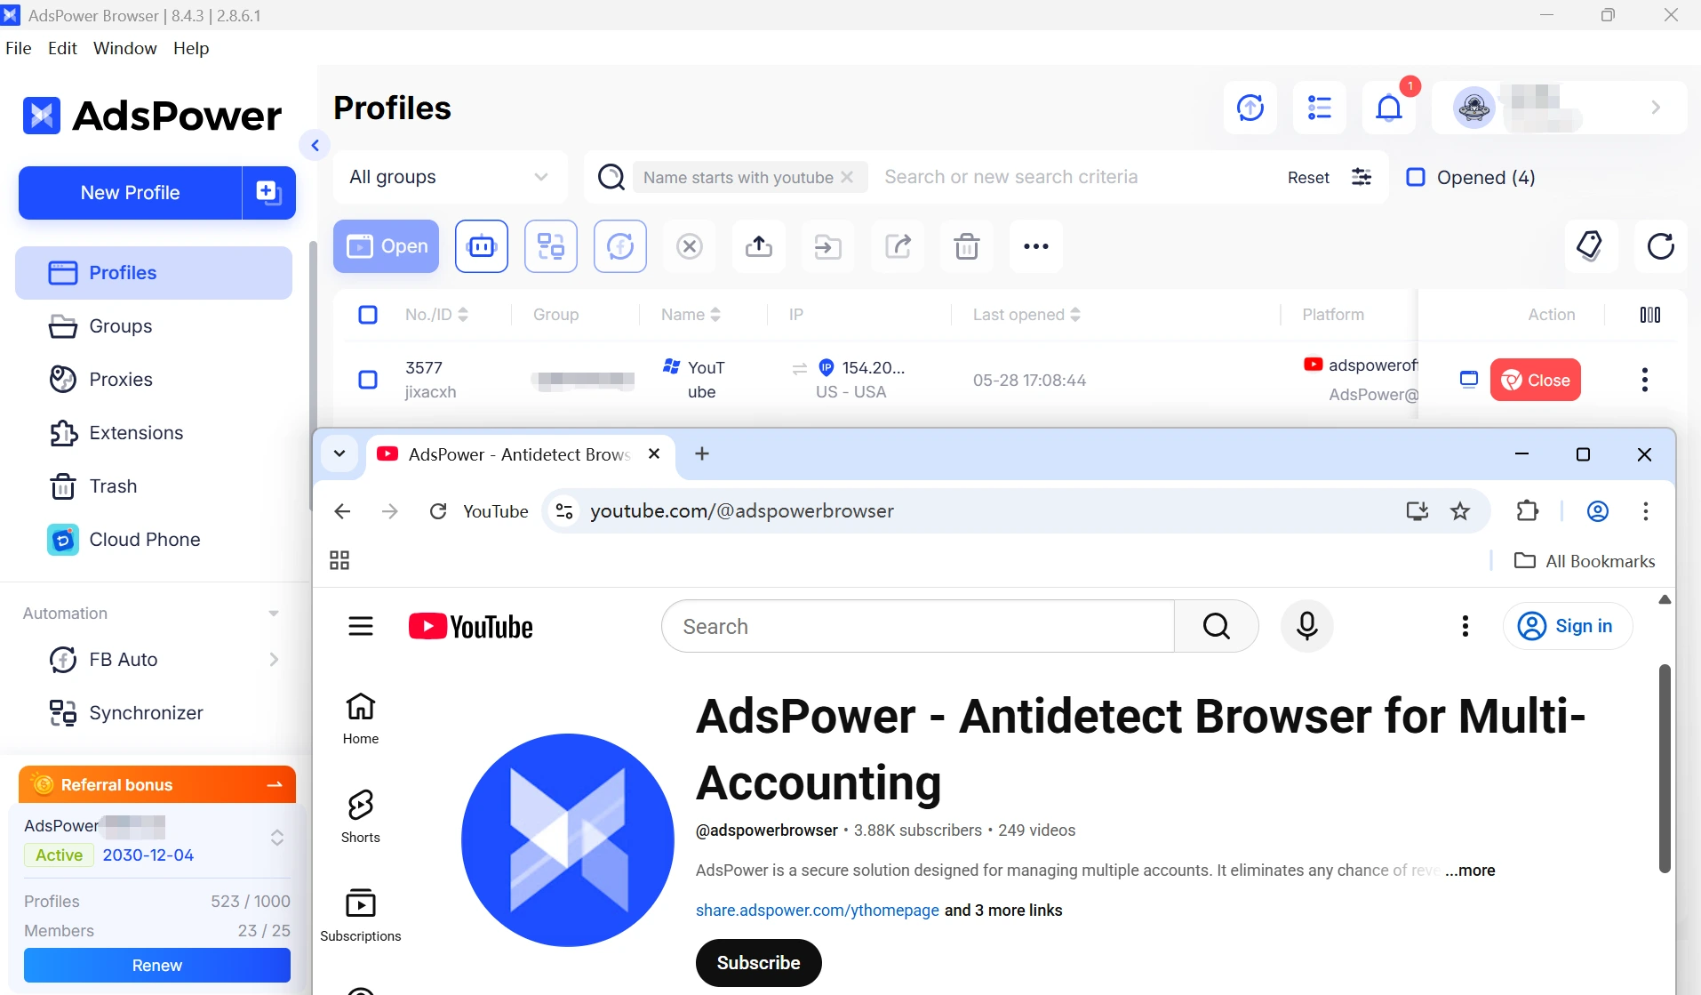The image size is (1701, 995).
Task: Select the checkbox for profile 3577
Action: tap(368, 380)
